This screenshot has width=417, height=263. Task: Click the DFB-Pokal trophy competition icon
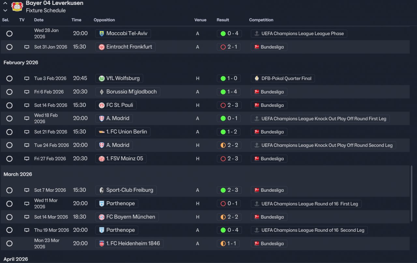[x=257, y=78]
